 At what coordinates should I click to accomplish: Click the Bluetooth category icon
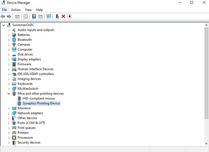pyautogui.click(x=14, y=40)
